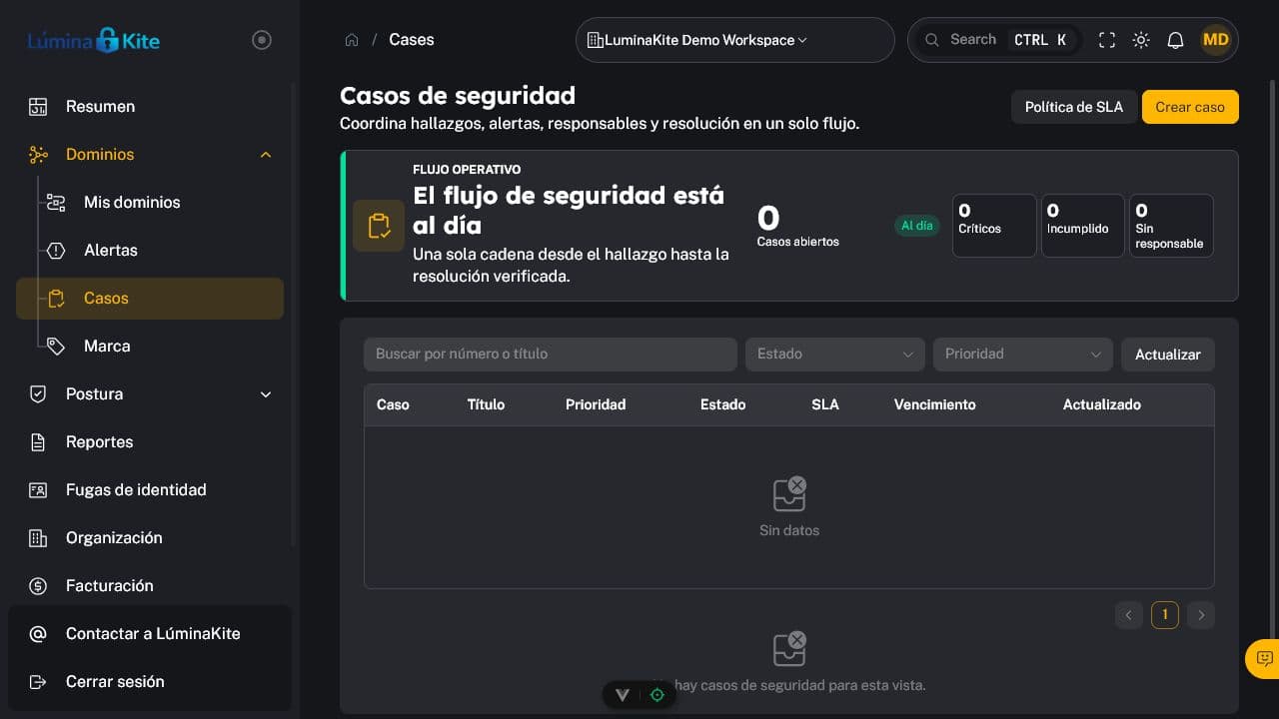Click the Vencimiento column header

click(x=935, y=404)
